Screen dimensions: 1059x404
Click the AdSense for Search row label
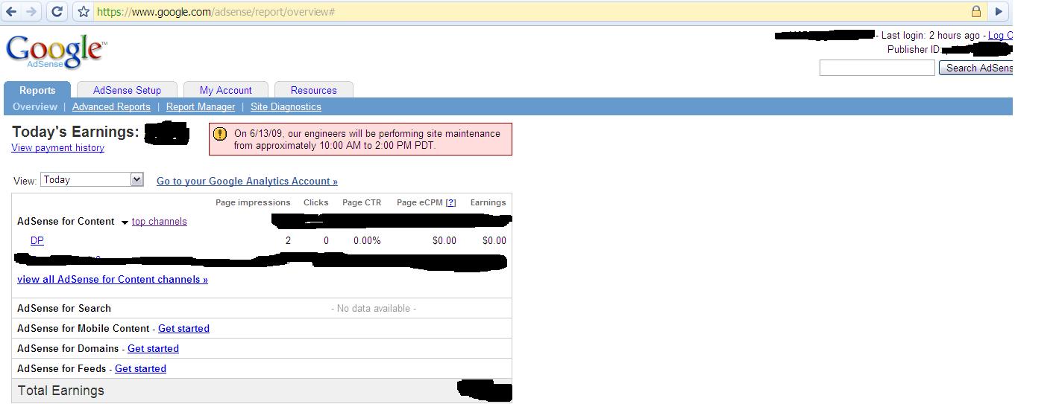click(64, 308)
